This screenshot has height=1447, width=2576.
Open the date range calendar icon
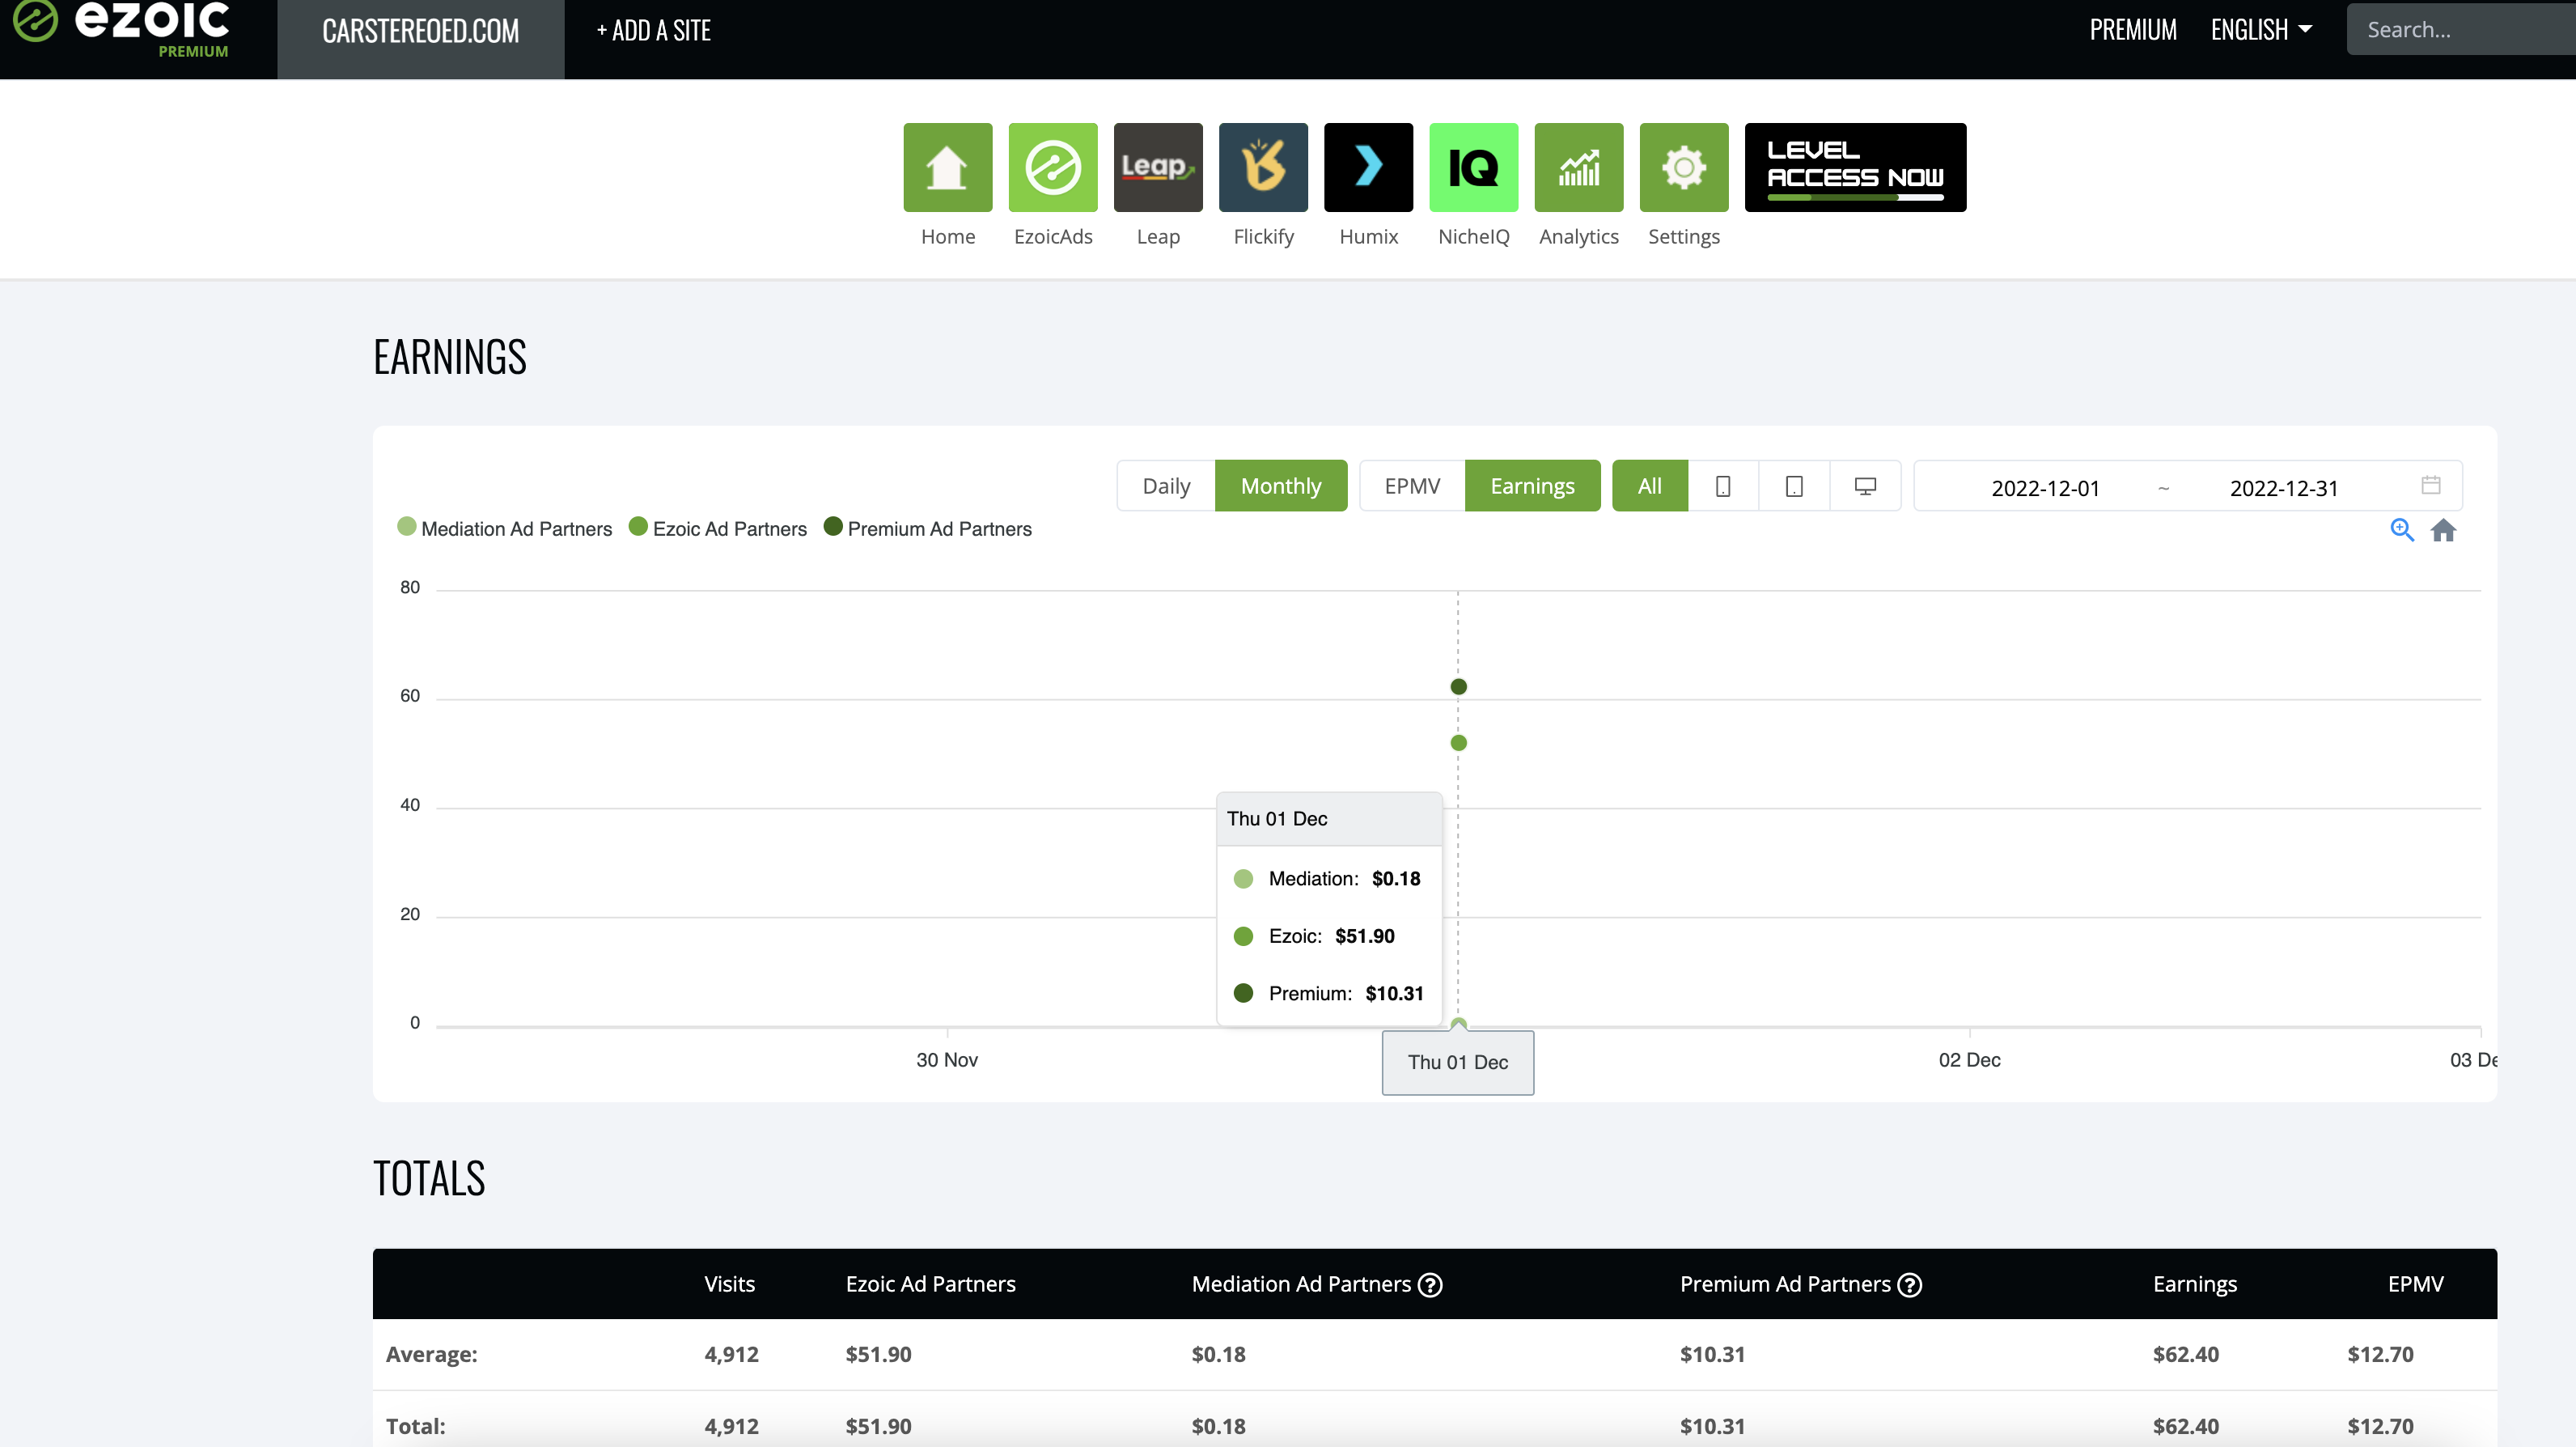[2431, 485]
